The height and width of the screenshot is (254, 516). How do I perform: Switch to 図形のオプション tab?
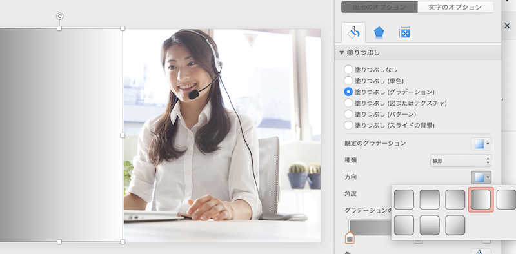(x=379, y=7)
